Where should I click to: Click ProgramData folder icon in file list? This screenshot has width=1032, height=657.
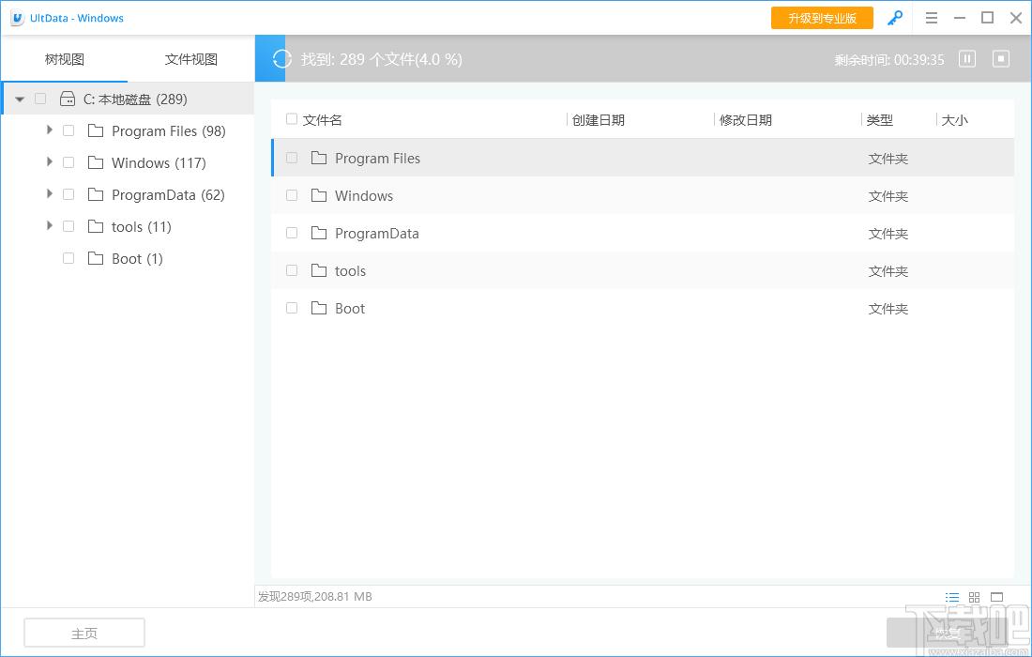pyautogui.click(x=319, y=233)
